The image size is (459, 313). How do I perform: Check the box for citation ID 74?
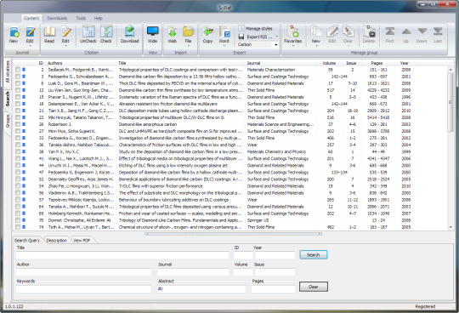pyautogui.click(x=18, y=227)
